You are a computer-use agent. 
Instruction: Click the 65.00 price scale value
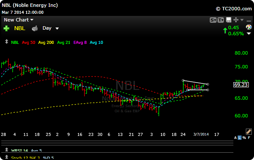point(241,98)
